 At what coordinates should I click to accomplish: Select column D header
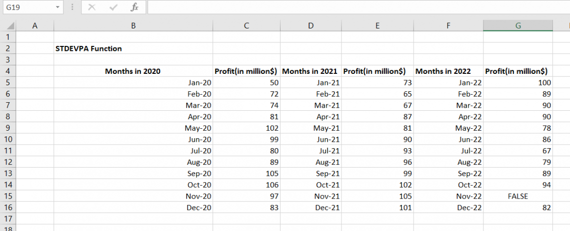[310, 26]
